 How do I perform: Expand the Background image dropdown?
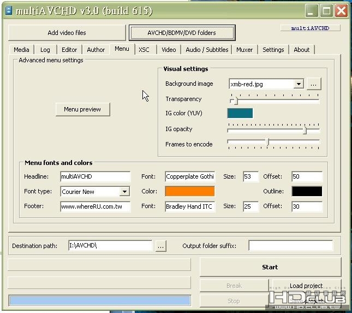click(298, 84)
